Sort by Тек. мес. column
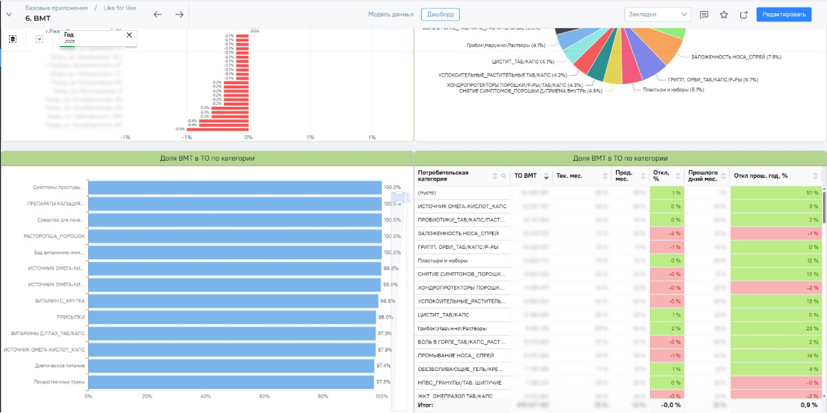 pos(605,176)
